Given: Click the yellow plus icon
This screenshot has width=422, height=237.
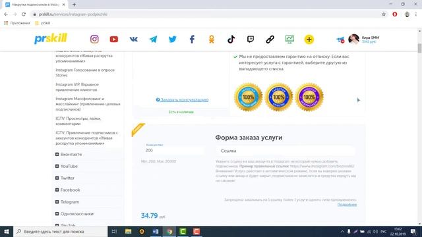Looking at the screenshot, I should click(309, 39).
